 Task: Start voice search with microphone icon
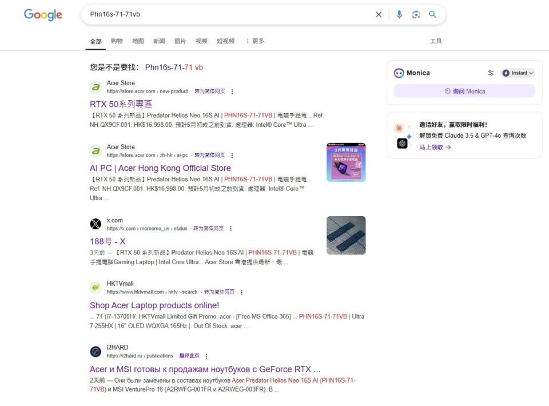pyautogui.click(x=399, y=14)
